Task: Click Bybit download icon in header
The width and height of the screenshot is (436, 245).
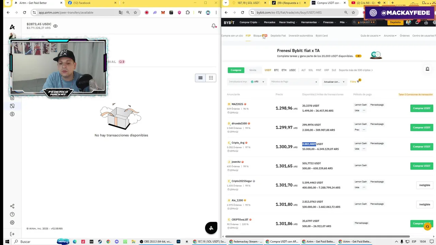Action: [426, 22]
